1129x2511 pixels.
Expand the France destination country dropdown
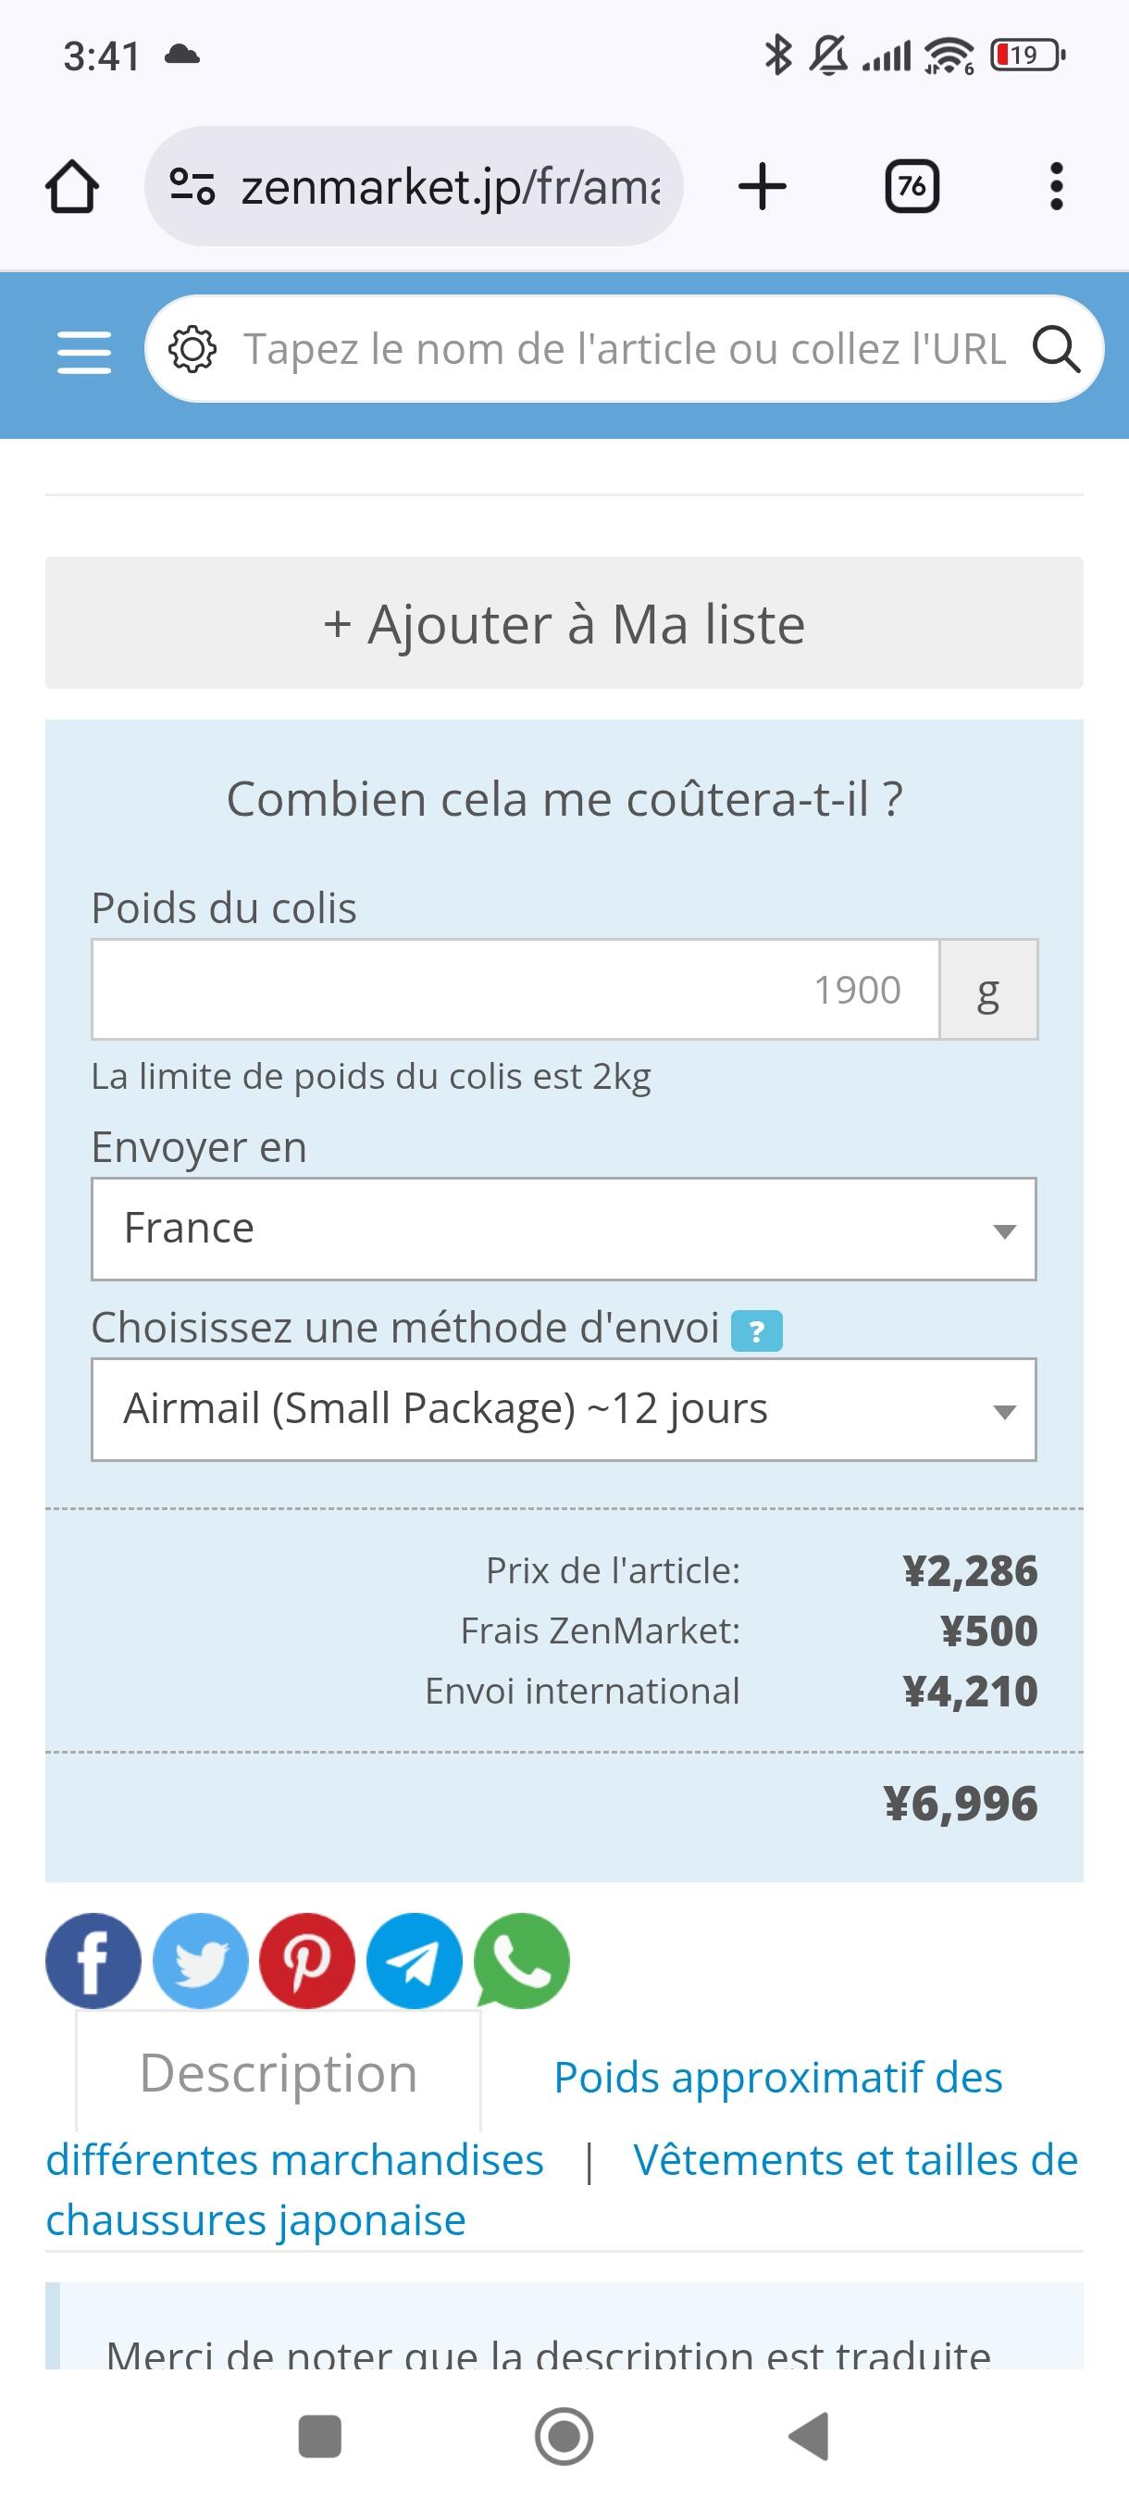[563, 1229]
